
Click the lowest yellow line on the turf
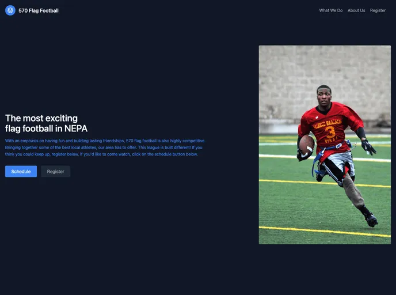(x=325, y=232)
